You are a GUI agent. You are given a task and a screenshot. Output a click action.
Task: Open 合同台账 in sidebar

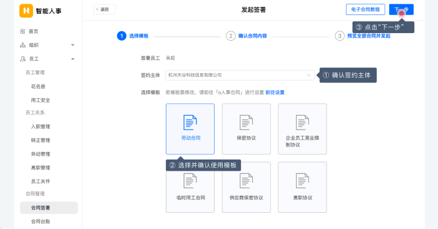(40, 221)
